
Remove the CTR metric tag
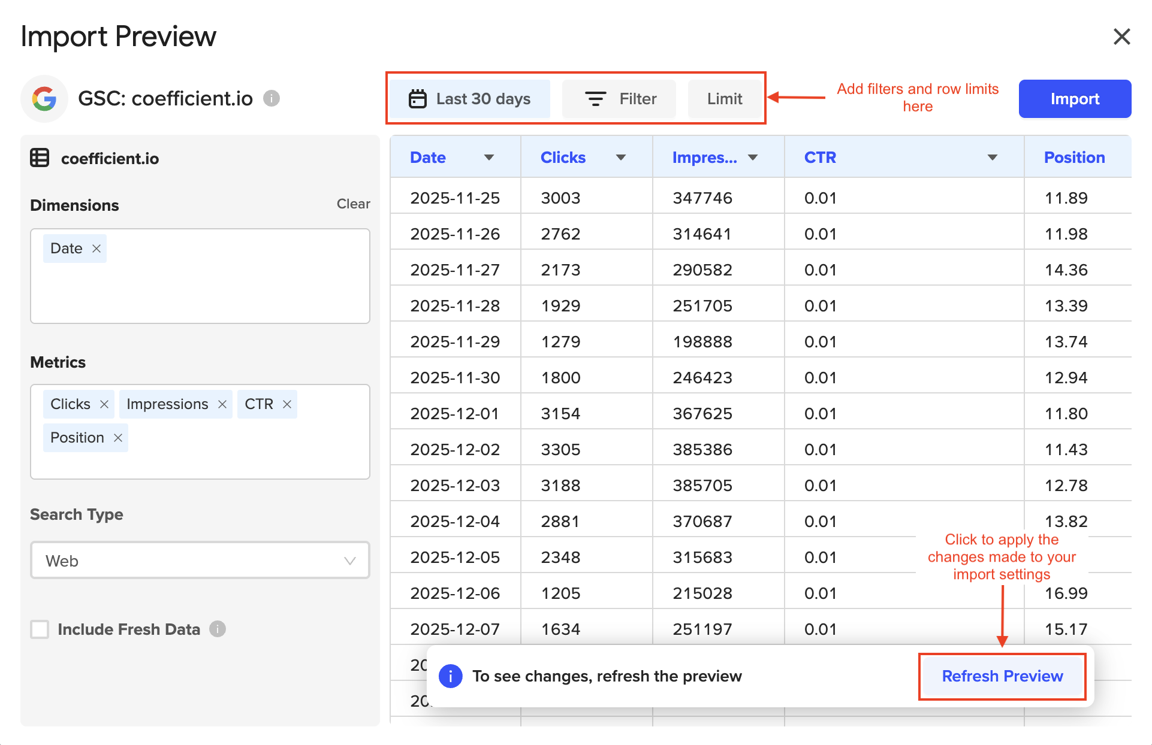click(x=287, y=404)
